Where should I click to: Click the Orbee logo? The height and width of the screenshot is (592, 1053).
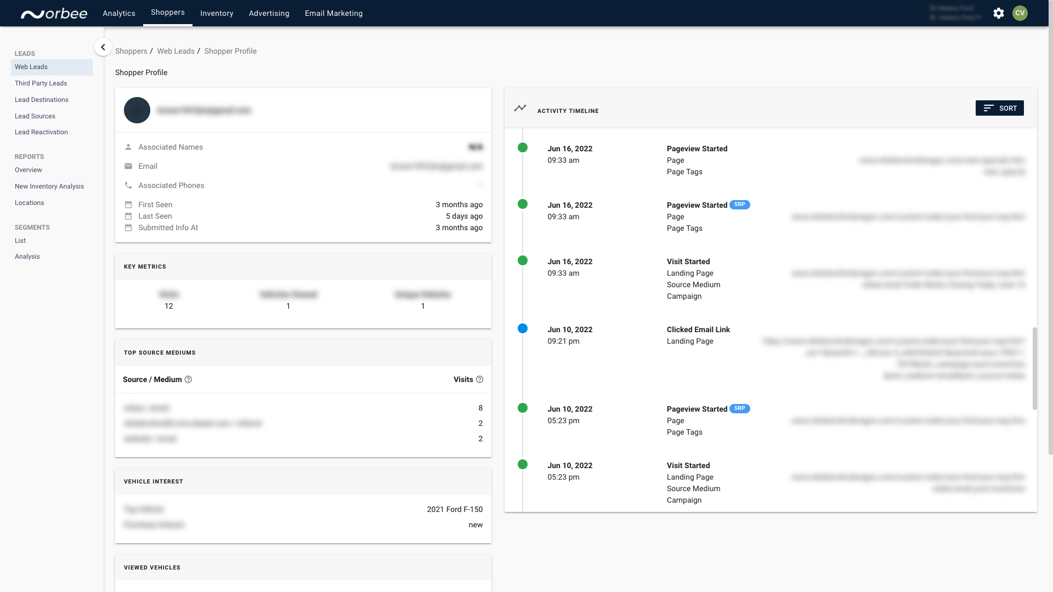[54, 14]
